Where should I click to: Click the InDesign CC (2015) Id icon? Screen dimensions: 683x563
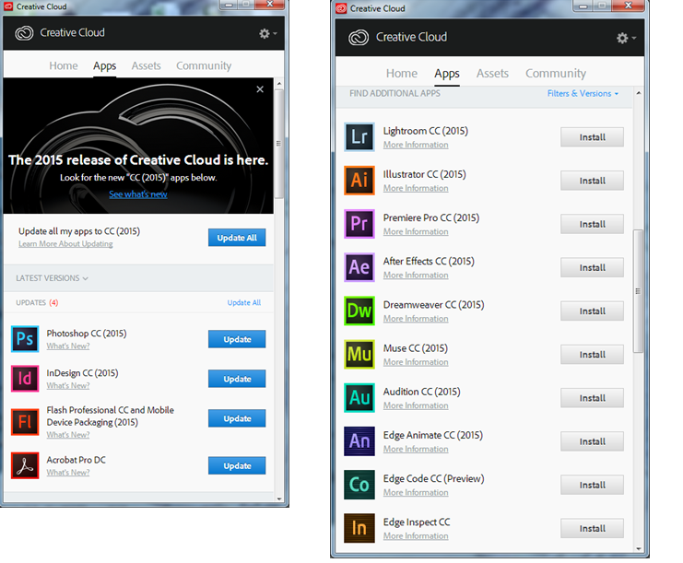tap(25, 379)
